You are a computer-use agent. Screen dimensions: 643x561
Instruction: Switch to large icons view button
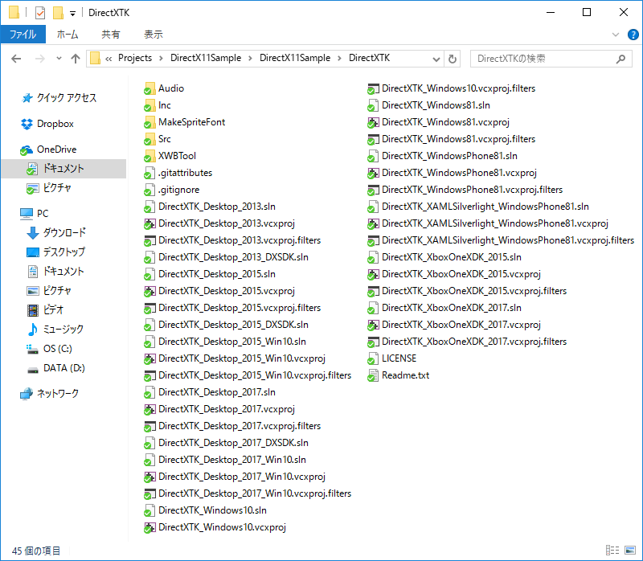(630, 551)
